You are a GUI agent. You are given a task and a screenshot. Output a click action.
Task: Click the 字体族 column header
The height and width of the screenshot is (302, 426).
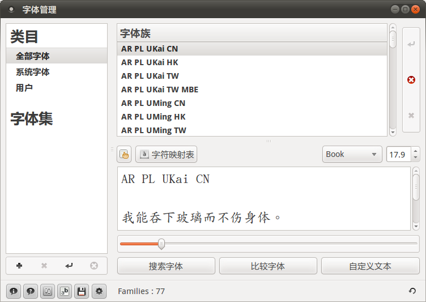(x=252, y=33)
